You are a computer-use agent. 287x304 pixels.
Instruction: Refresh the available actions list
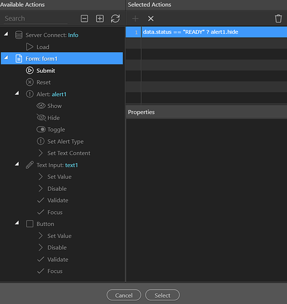click(115, 19)
